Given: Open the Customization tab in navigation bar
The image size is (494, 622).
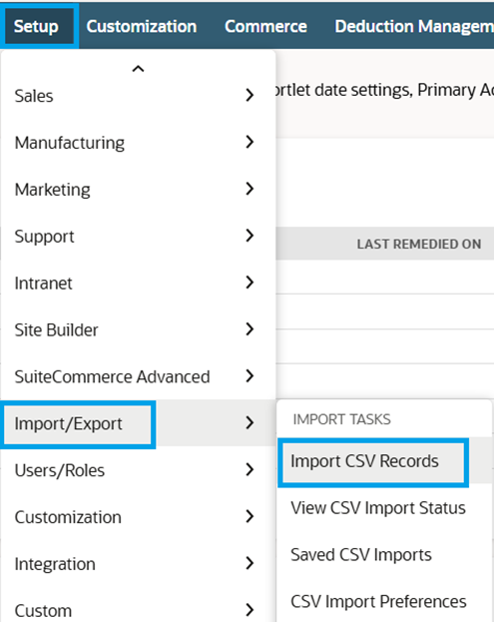Looking at the screenshot, I should pyautogui.click(x=142, y=26).
